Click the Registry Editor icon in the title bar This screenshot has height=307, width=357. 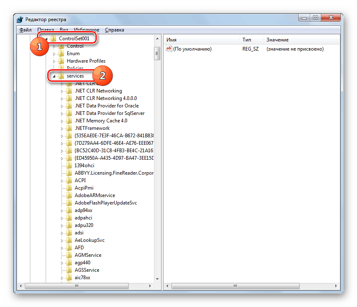20,19
